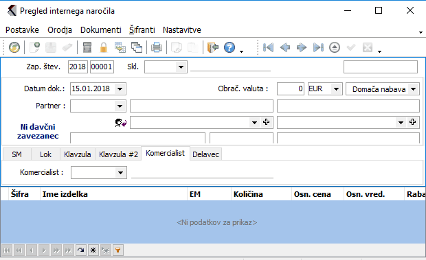This screenshot has width=426, height=260.
Task: Switch to the Klavzula tab
Action: pos(78,154)
